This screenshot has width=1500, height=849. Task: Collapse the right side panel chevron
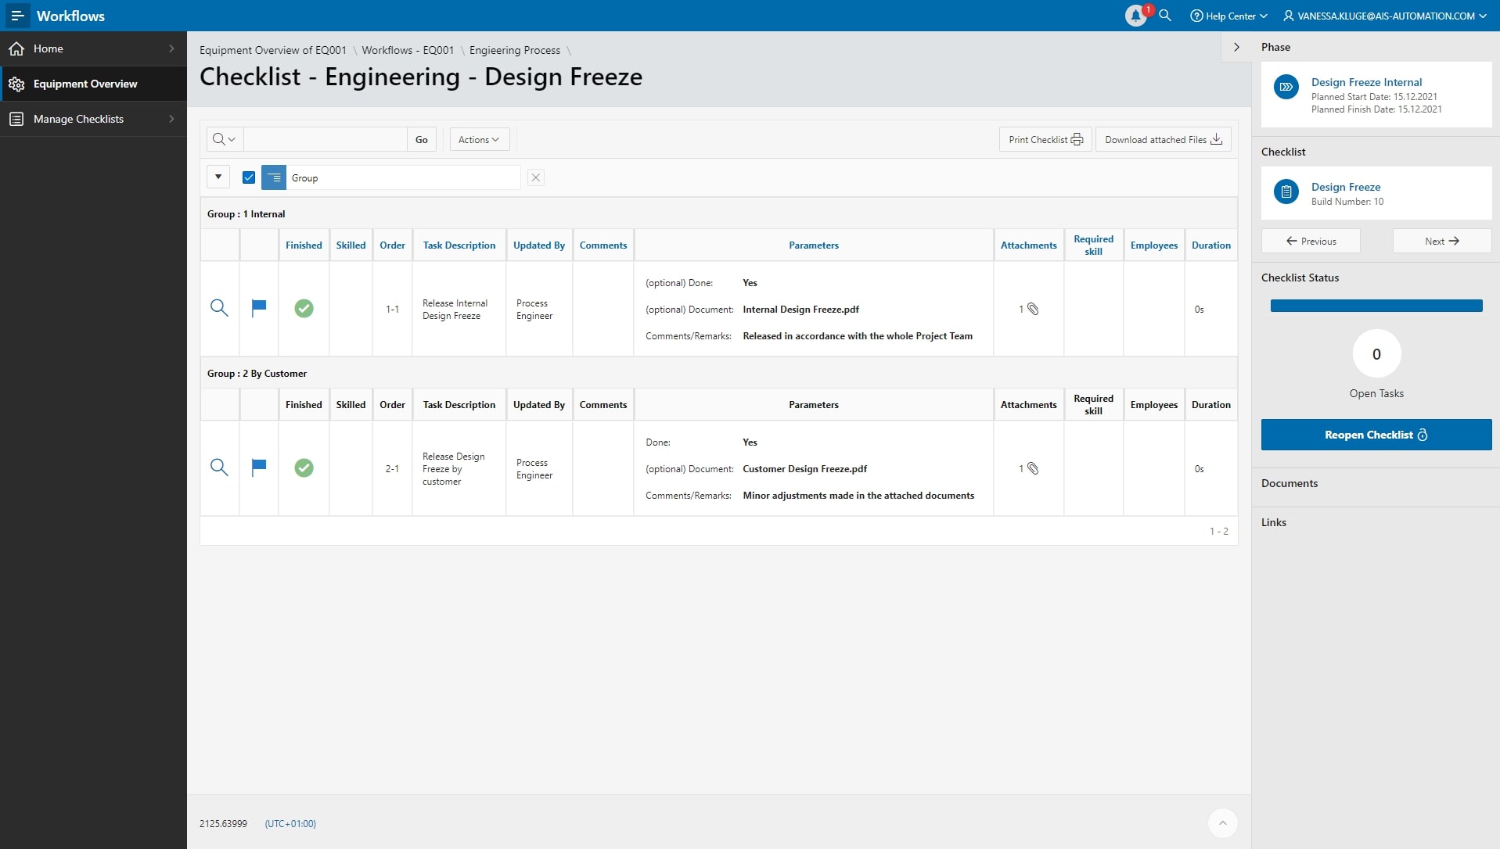tap(1236, 47)
